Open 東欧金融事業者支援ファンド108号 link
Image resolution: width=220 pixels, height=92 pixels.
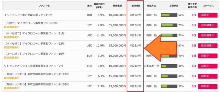(x=36, y=84)
